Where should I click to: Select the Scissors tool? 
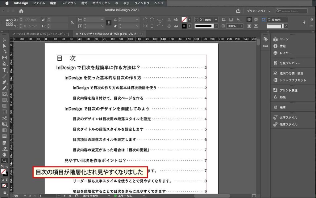(4, 118)
